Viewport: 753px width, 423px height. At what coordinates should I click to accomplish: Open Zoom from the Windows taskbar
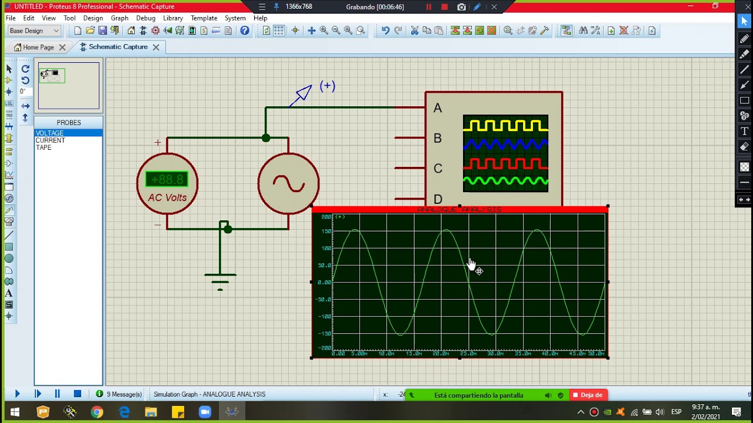[205, 412]
